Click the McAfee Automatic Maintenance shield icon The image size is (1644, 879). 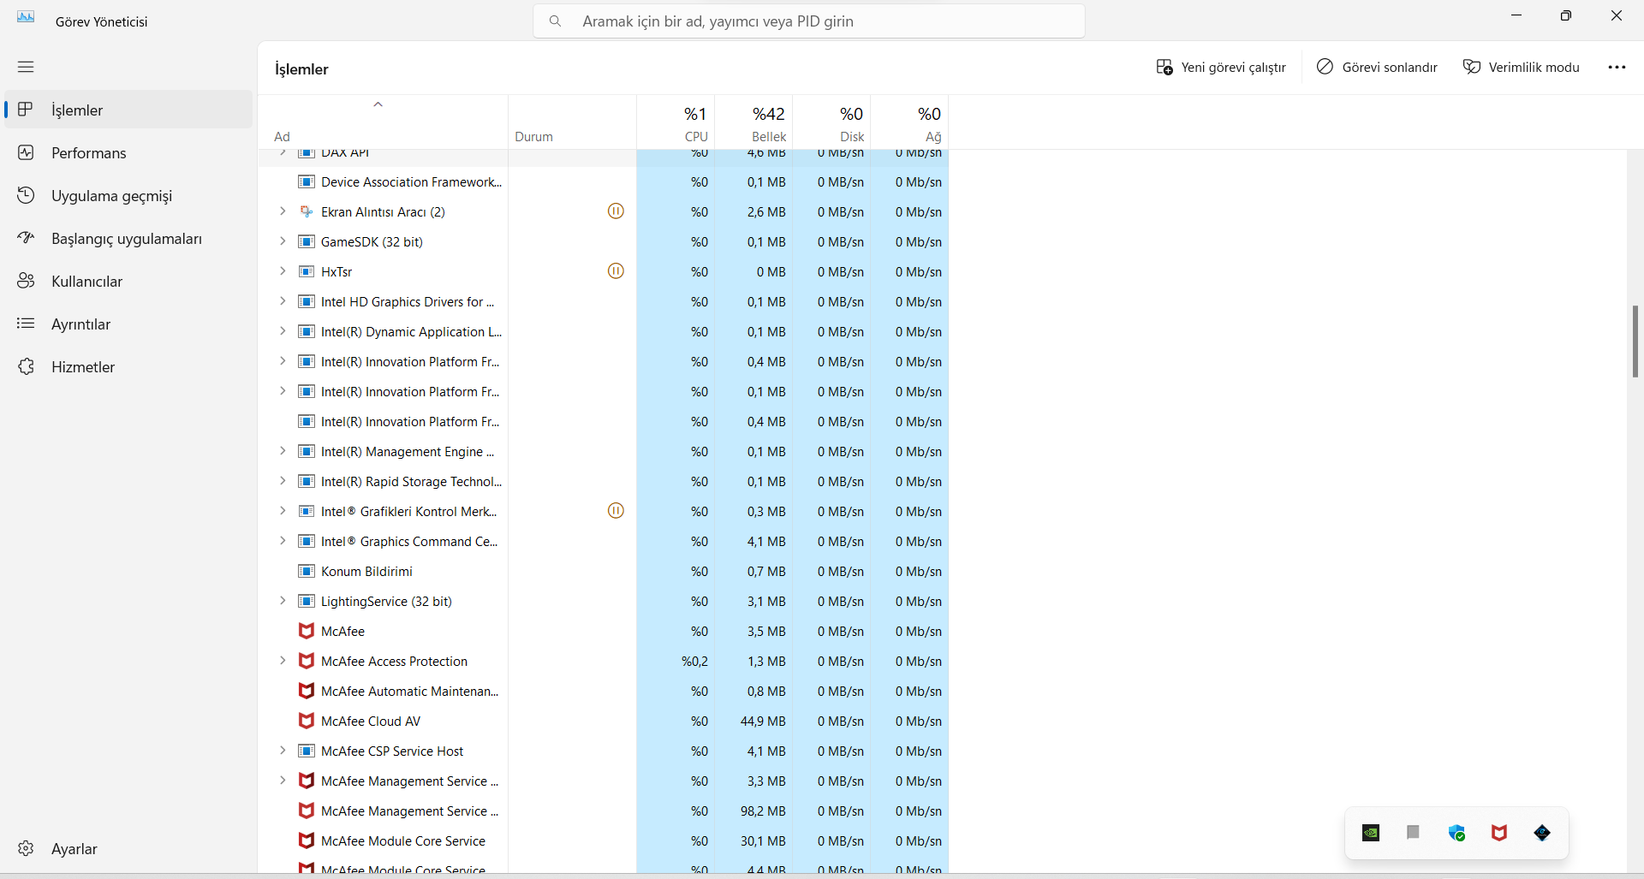[307, 691]
